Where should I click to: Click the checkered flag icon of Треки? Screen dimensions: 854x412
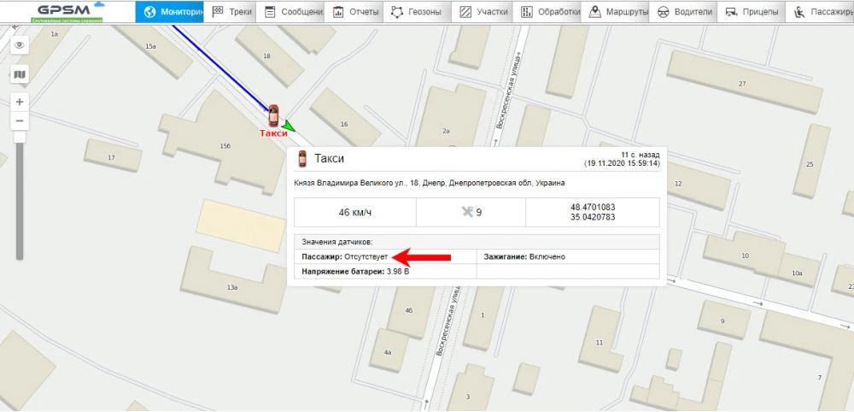click(217, 11)
